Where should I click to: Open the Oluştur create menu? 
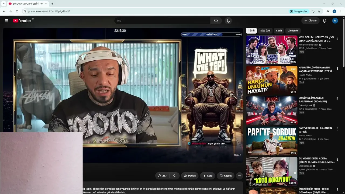click(x=310, y=21)
